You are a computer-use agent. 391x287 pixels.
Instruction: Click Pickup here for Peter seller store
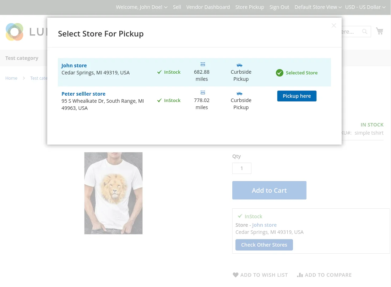pyautogui.click(x=297, y=96)
